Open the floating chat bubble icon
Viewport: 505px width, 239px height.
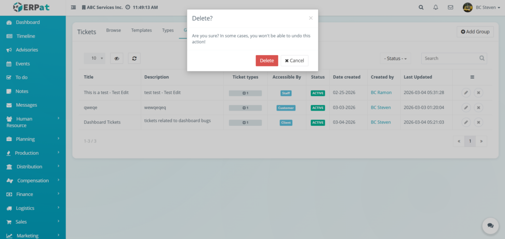(x=490, y=226)
